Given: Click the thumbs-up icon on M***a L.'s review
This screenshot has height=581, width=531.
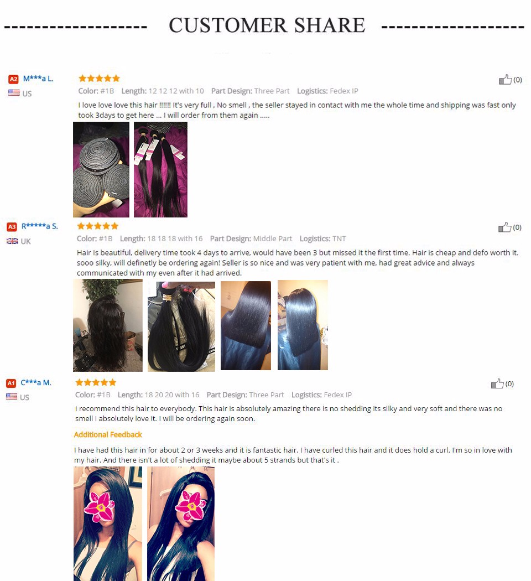Looking at the screenshot, I should coord(505,79).
